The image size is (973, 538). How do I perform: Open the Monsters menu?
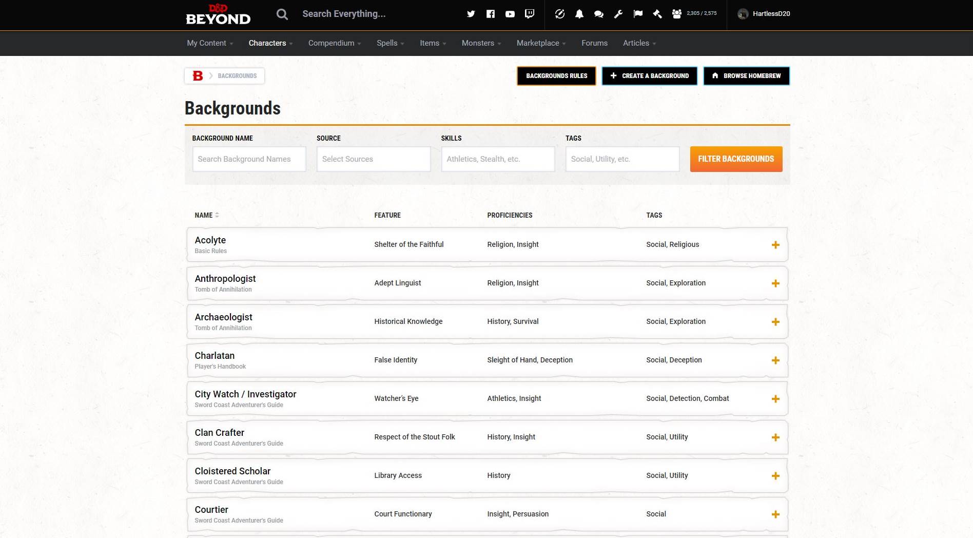tap(481, 43)
